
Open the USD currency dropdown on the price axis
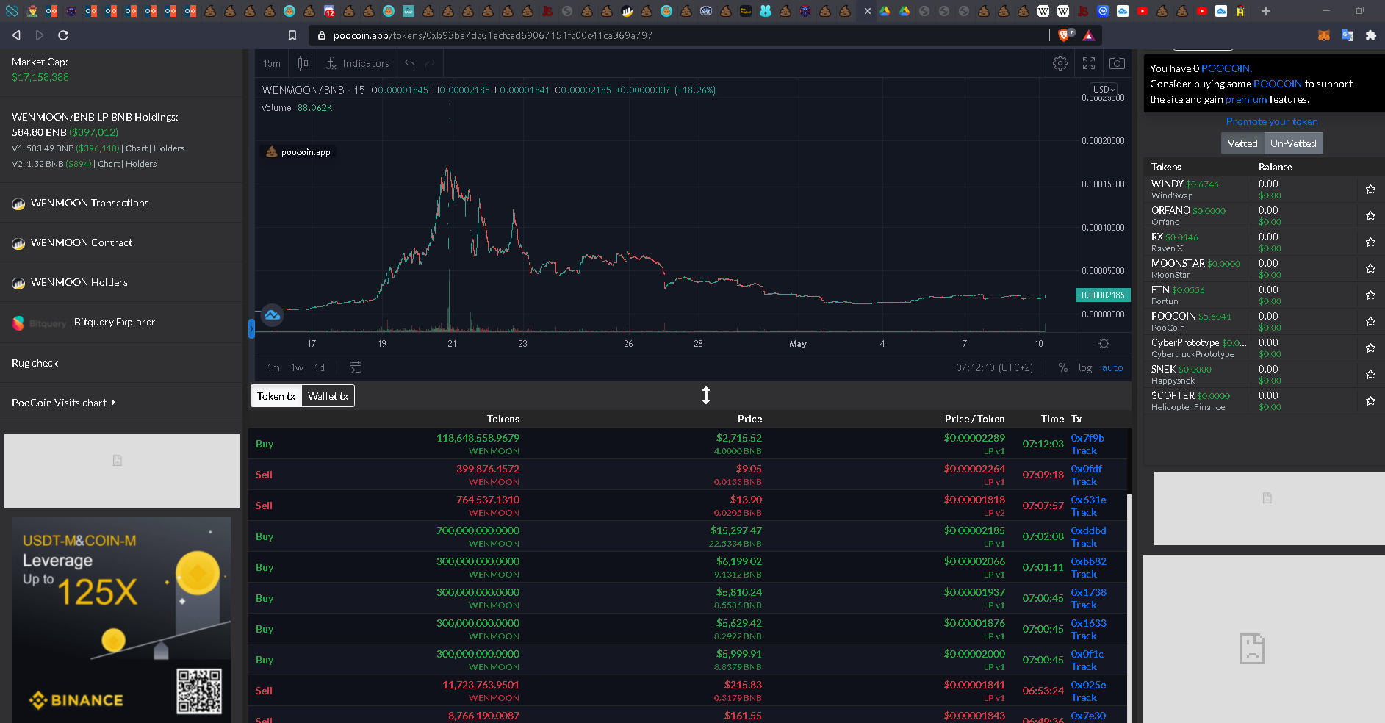click(x=1104, y=90)
